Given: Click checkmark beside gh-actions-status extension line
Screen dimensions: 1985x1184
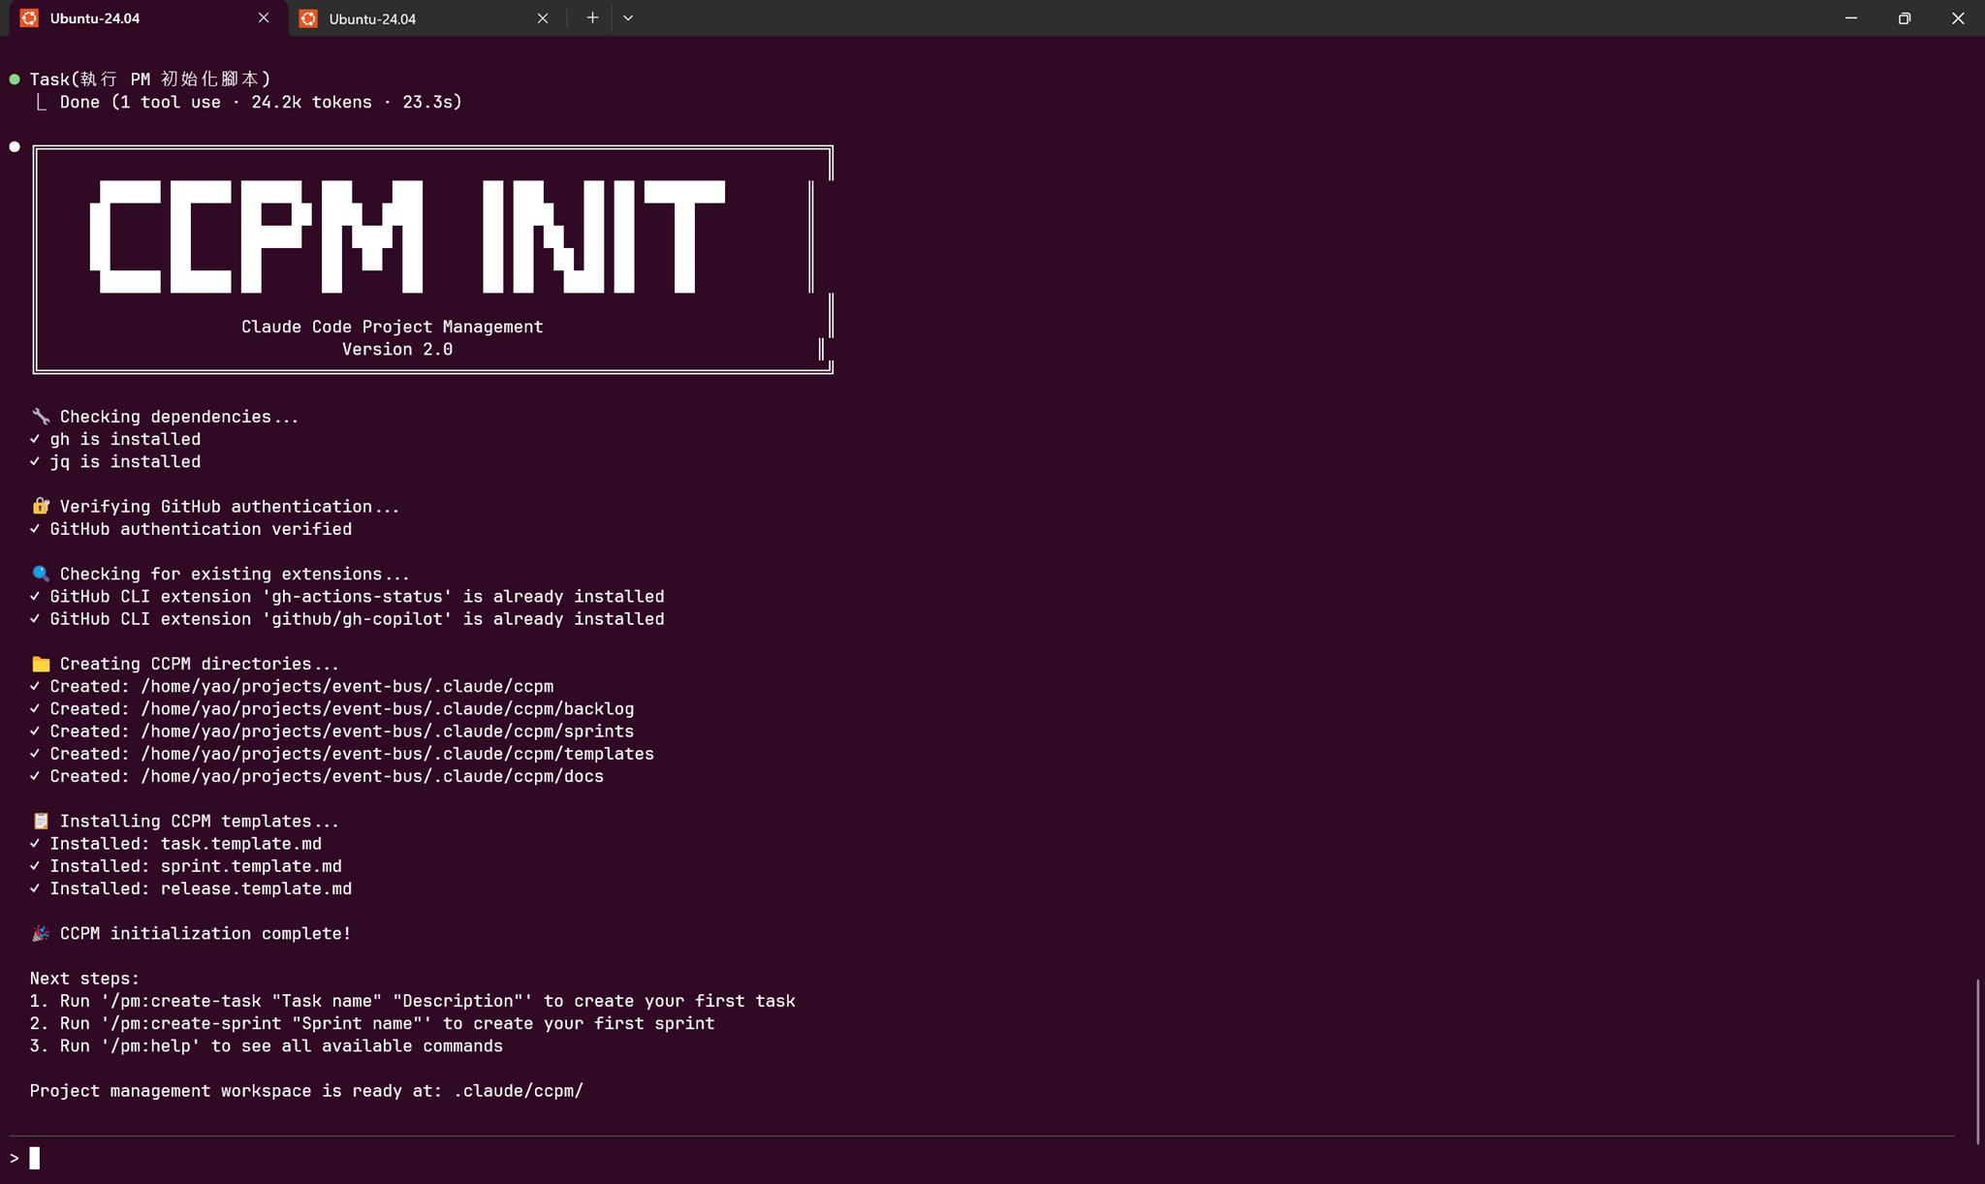Looking at the screenshot, I should coord(35,596).
